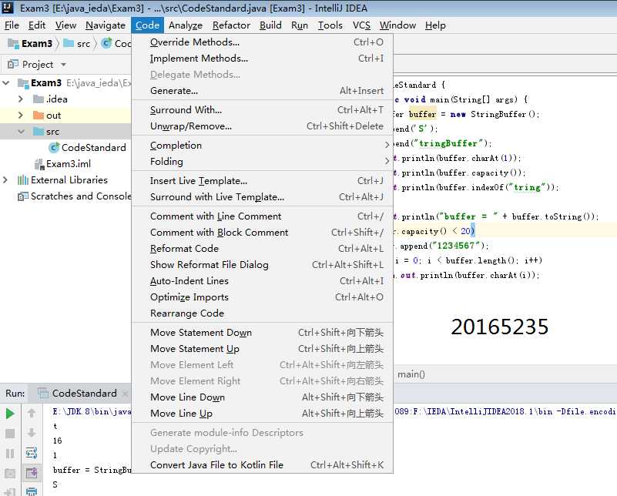Select Surround with Live Template... entry
The width and height of the screenshot is (617, 496).
[x=263, y=196]
